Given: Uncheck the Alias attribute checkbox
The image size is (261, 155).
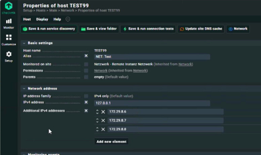Looking at the screenshot, I should pyautogui.click(x=86, y=56).
